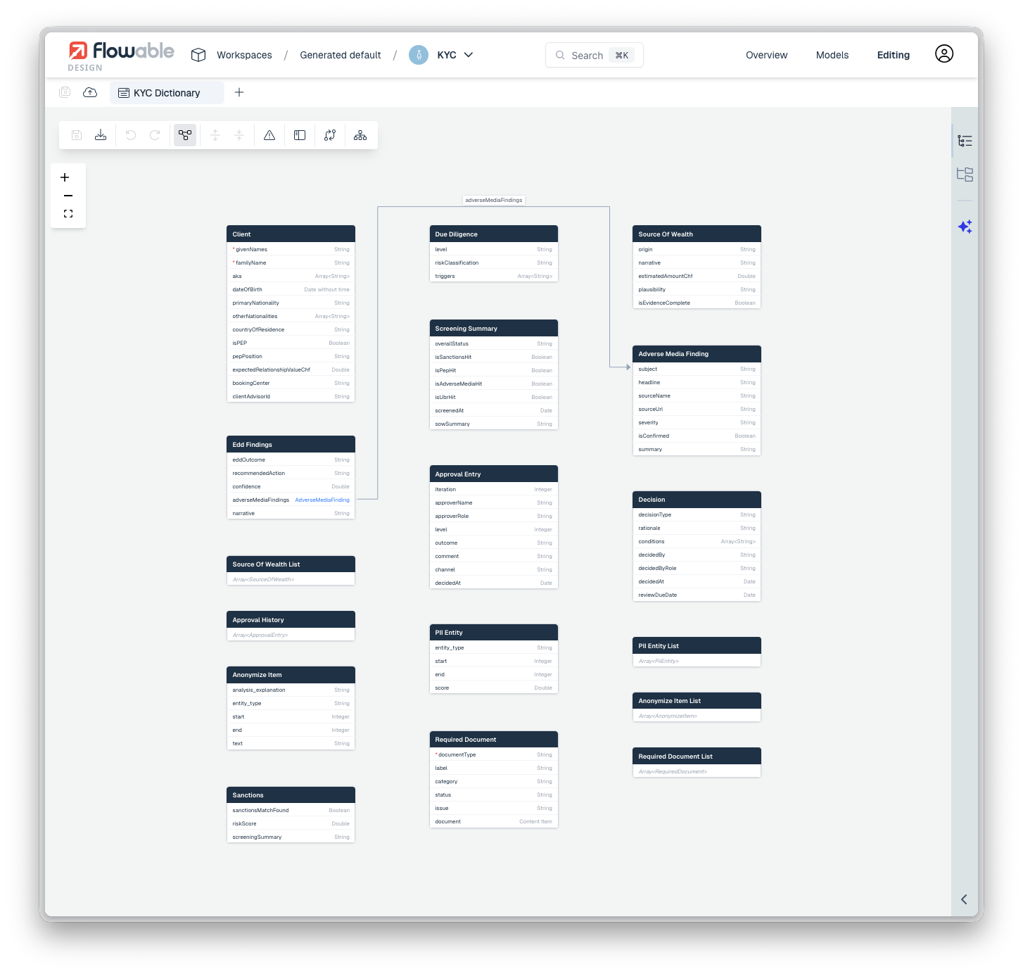1023x974 pixels.
Task: Select the Required Document entity header
Action: 493,740
